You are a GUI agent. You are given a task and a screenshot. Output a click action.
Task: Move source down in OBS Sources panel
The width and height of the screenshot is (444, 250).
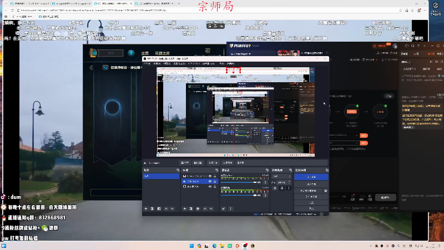[211, 209]
